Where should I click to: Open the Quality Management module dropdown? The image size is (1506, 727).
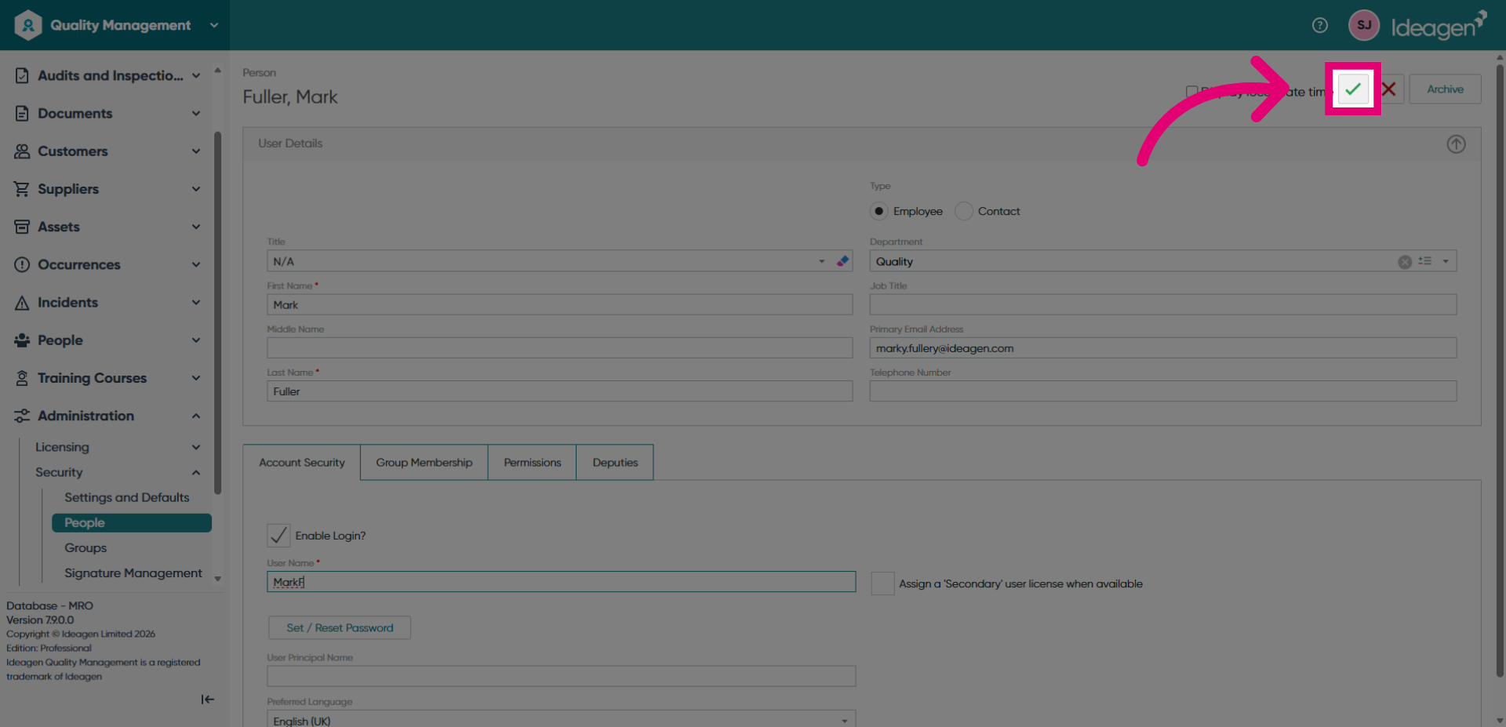(214, 25)
